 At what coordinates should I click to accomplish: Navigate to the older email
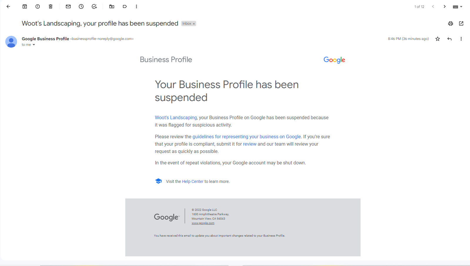(x=445, y=6)
